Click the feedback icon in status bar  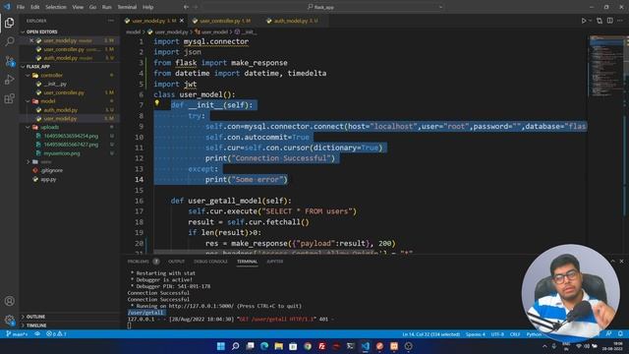pos(609,334)
